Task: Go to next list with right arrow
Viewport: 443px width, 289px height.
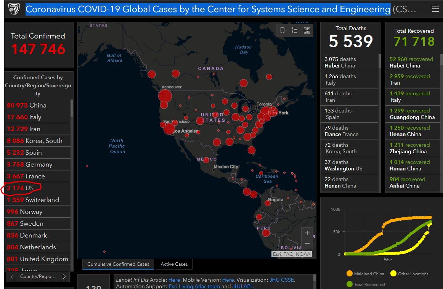Action: point(64,276)
